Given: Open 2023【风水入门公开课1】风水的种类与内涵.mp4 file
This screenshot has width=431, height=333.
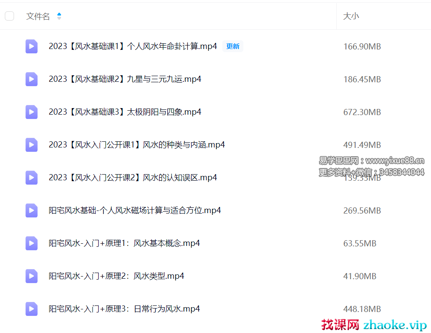Looking at the screenshot, I should [136, 145].
